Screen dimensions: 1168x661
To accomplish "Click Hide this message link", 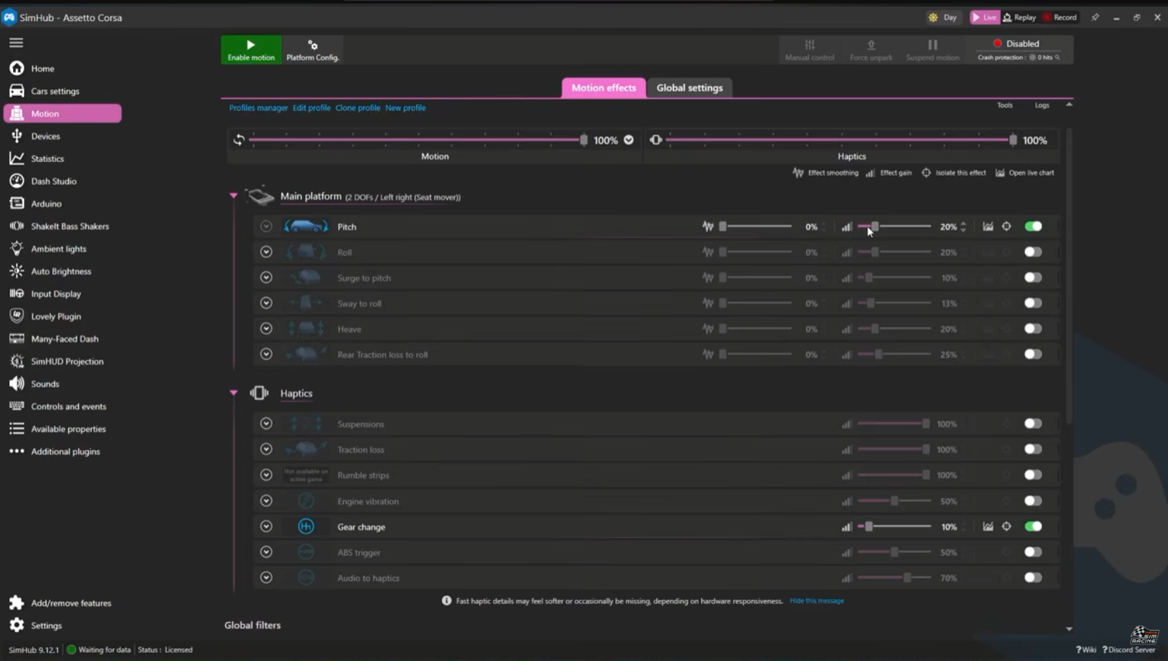I will click(x=816, y=600).
